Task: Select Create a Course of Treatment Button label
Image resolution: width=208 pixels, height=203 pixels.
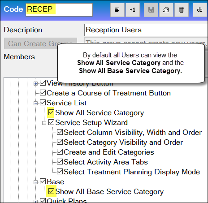Action: 109,93
